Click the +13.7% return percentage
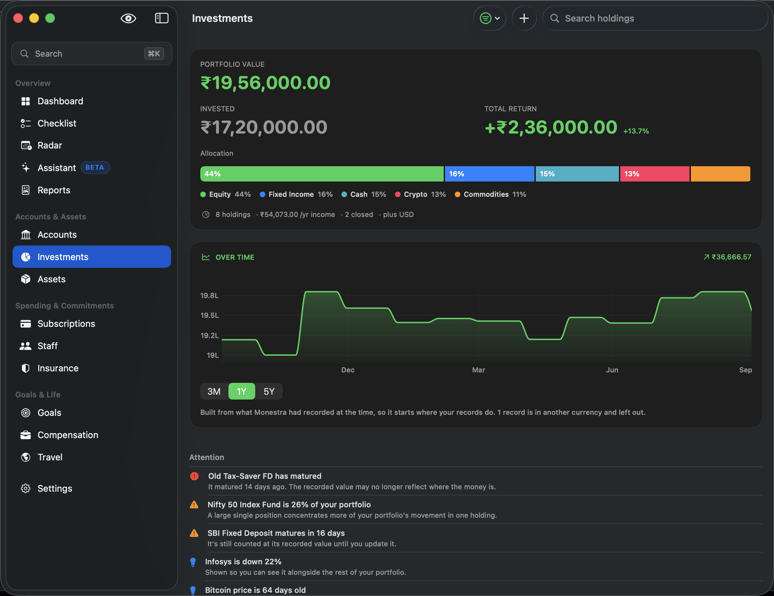This screenshot has width=774, height=596. pyautogui.click(x=636, y=131)
